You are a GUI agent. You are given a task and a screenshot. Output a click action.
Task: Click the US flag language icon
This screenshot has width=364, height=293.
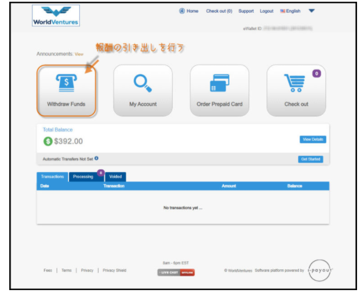click(282, 11)
